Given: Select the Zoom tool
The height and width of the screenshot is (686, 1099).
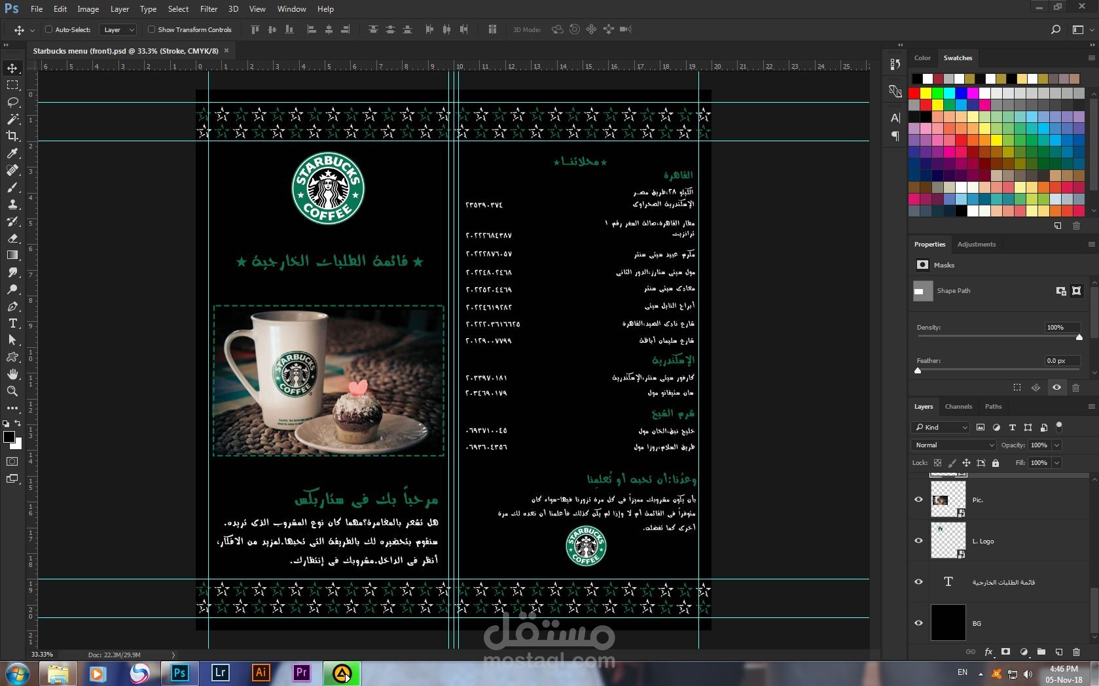Looking at the screenshot, I should (12, 391).
